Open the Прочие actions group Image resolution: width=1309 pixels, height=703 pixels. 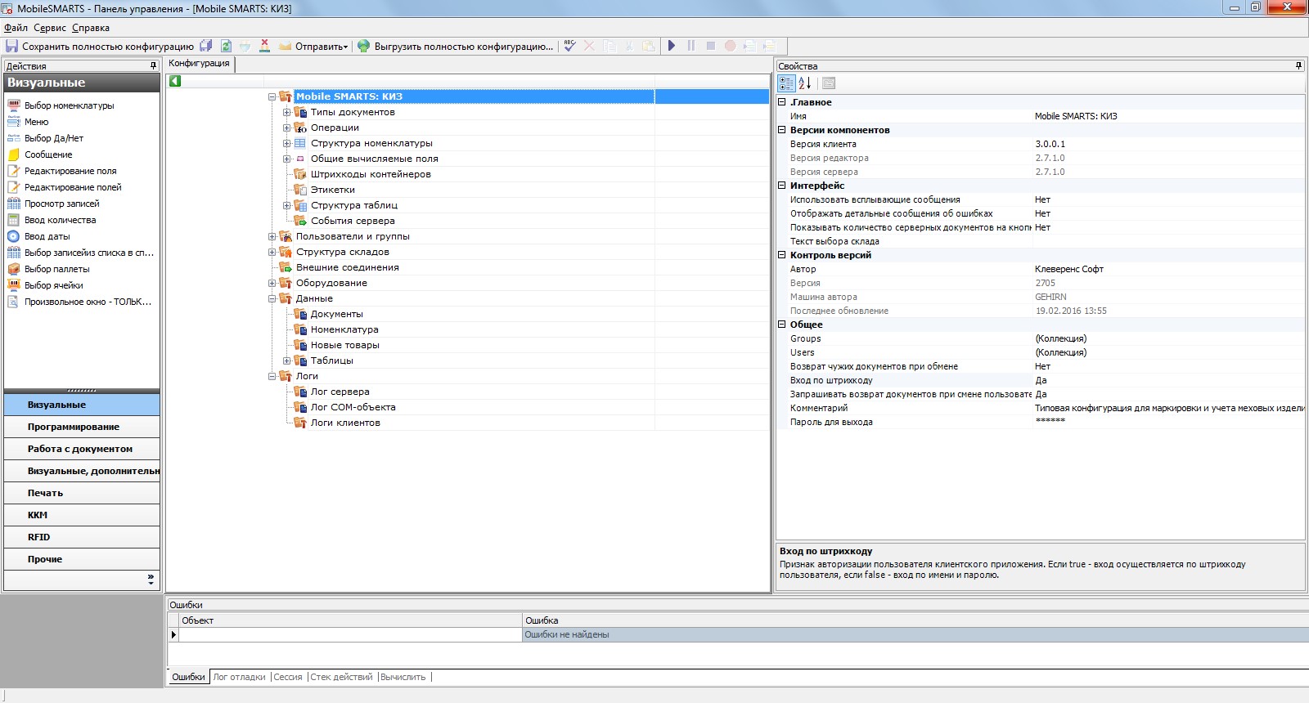[x=82, y=559]
